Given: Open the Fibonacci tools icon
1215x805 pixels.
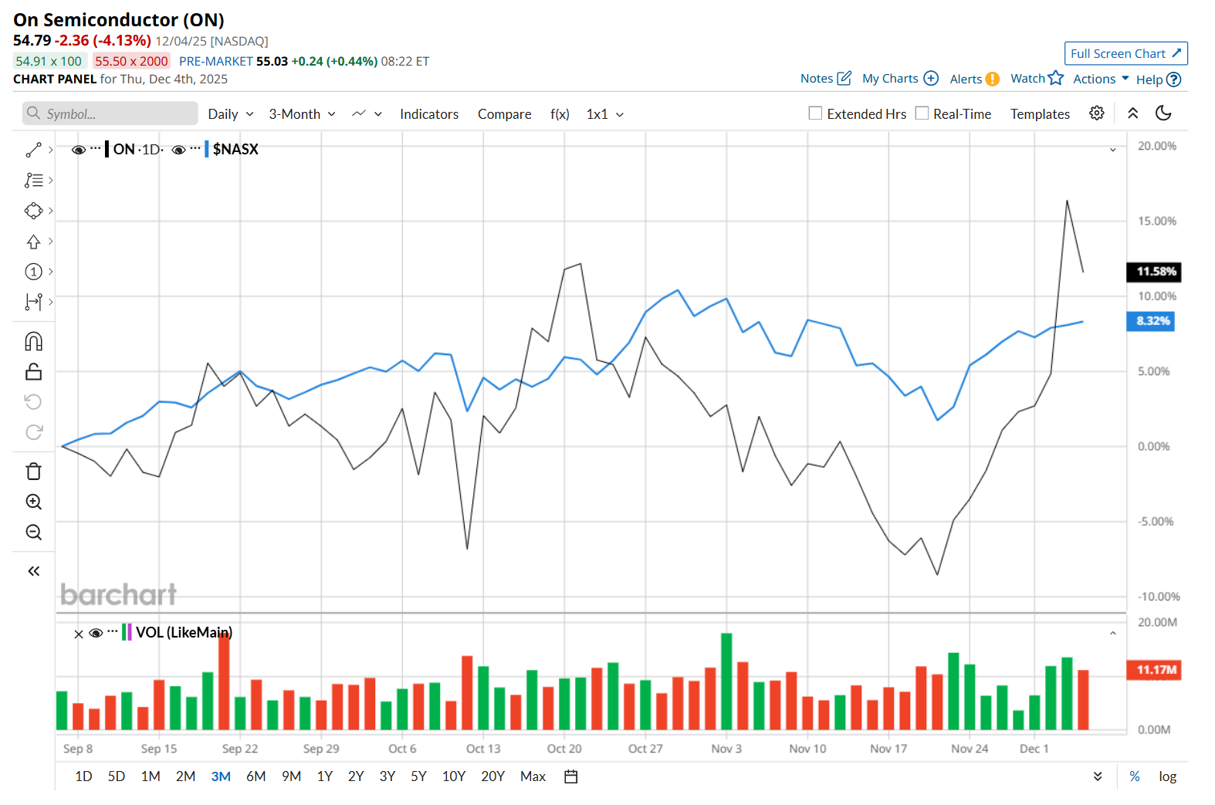Looking at the screenshot, I should coord(33,180).
